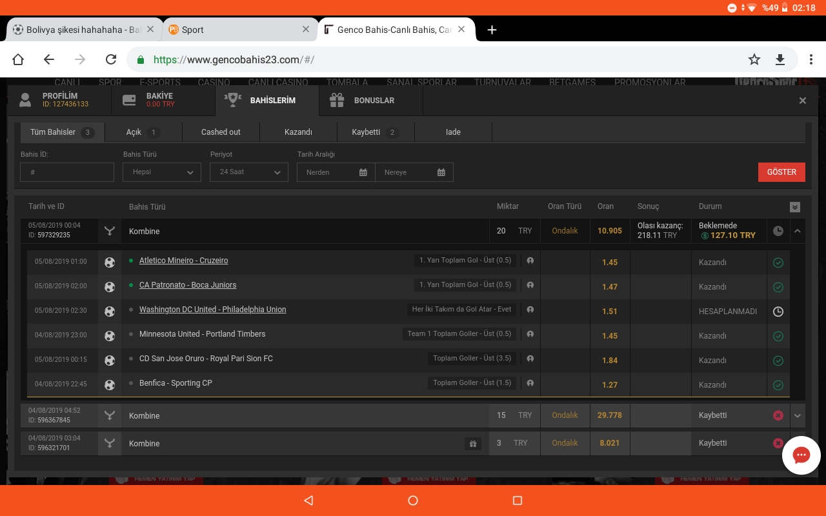Open the Nereye end date picker
The image size is (826, 516).
[414, 172]
